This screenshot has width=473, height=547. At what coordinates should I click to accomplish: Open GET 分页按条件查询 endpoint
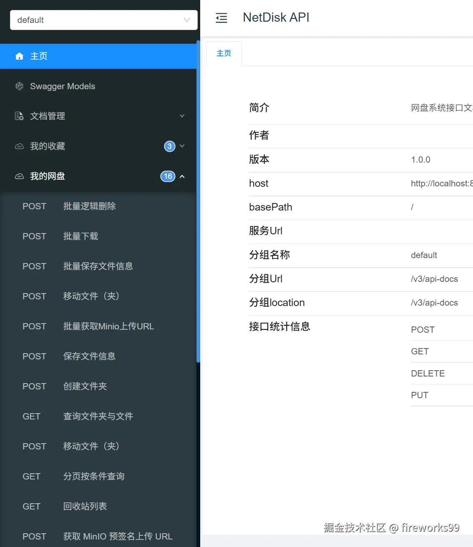[98, 477]
